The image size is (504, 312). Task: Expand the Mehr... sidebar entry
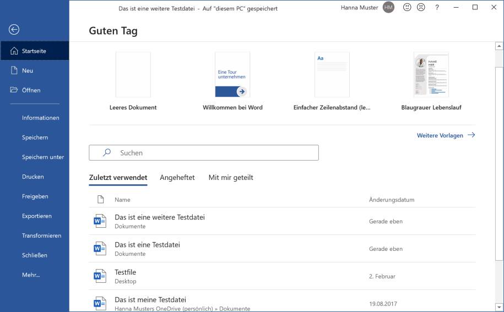pos(31,275)
